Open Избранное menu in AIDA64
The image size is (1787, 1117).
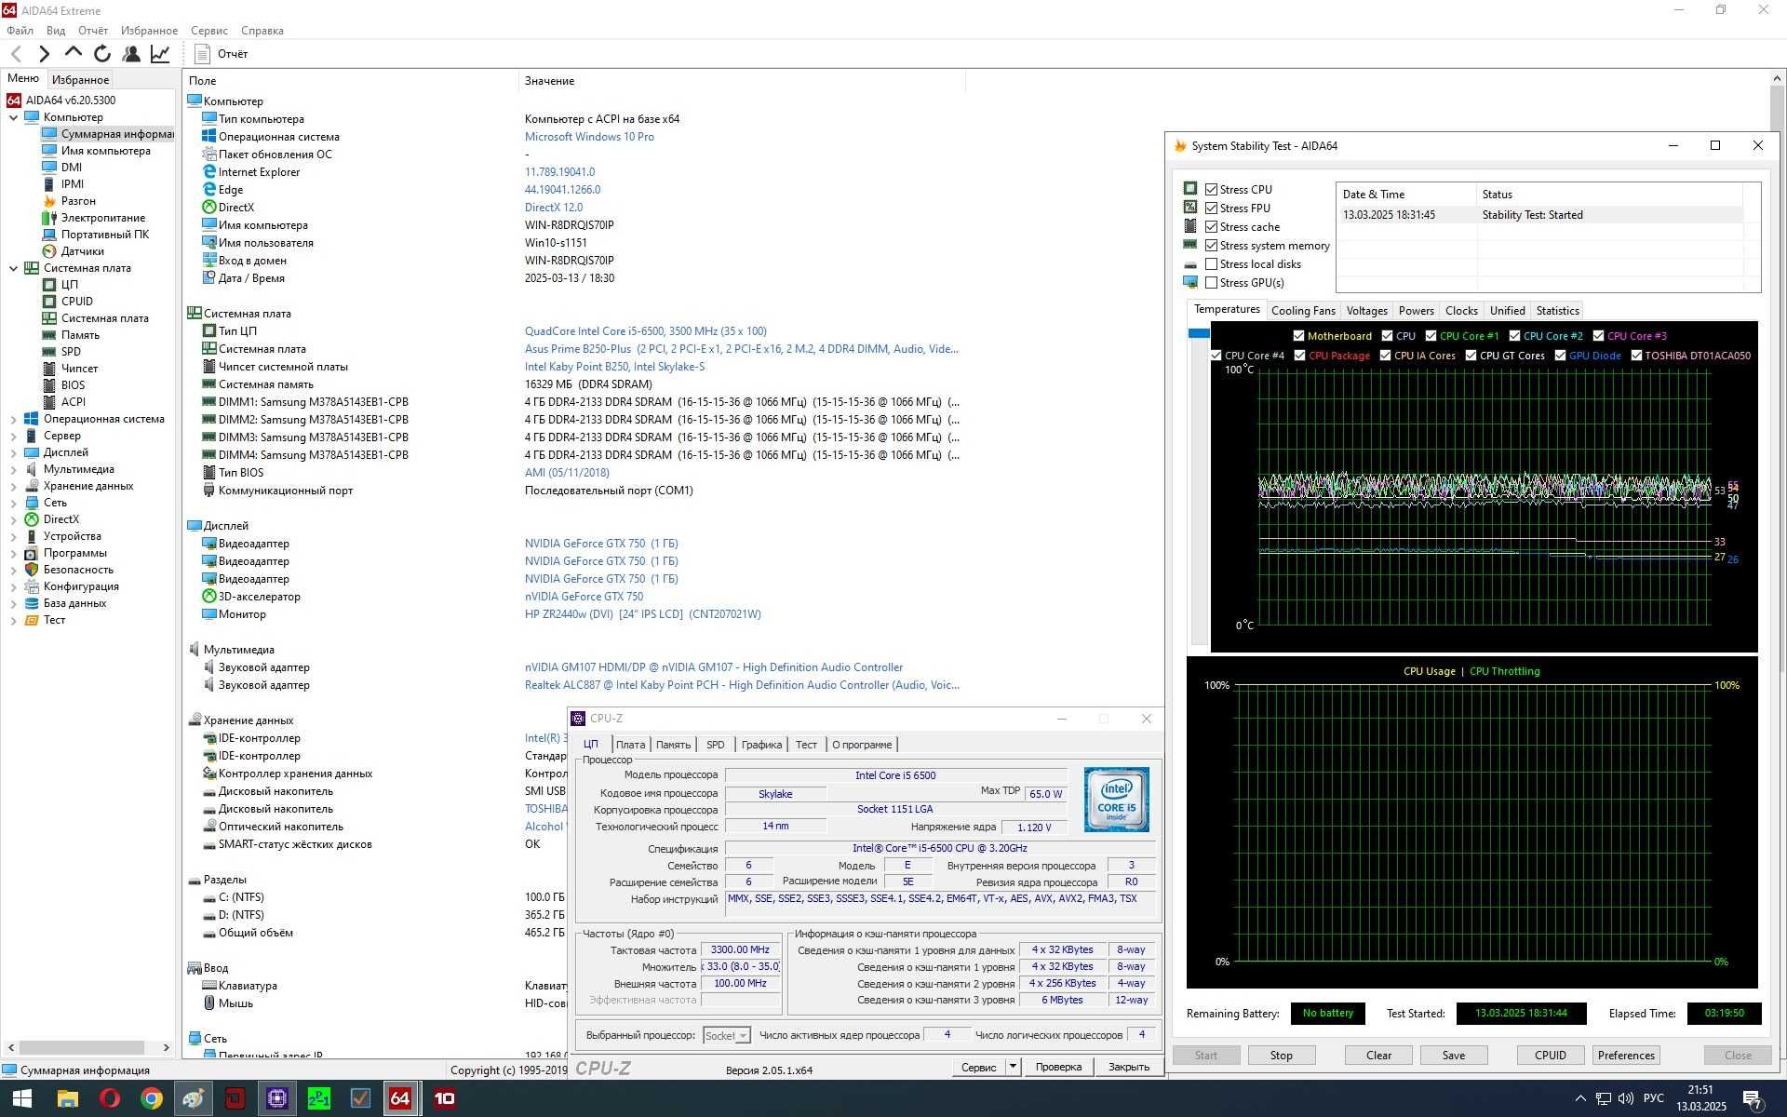(x=149, y=31)
